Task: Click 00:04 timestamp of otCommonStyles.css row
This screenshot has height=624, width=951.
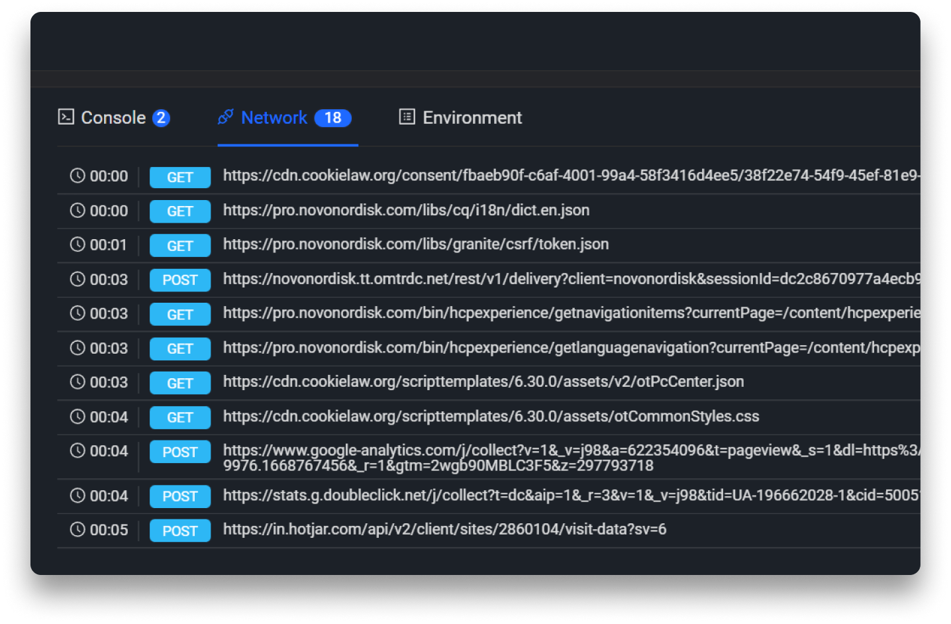Action: coord(109,417)
